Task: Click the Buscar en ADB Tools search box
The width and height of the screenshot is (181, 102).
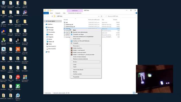Action: [120, 16]
